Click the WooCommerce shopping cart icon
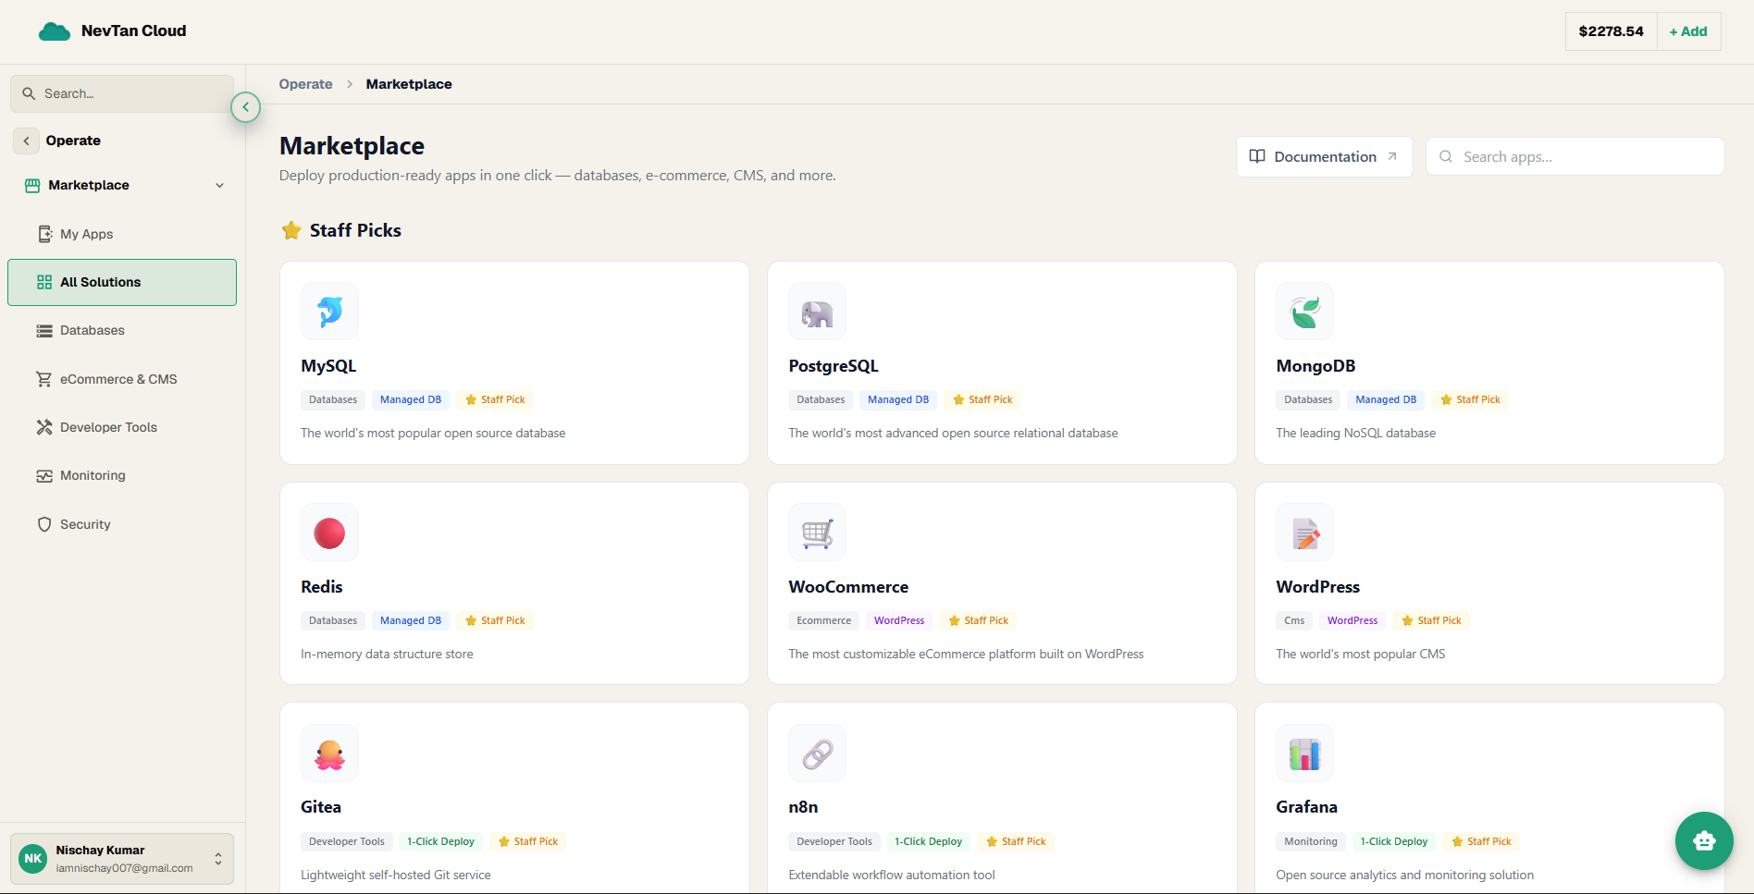Image resolution: width=1754 pixels, height=894 pixels. [817, 533]
